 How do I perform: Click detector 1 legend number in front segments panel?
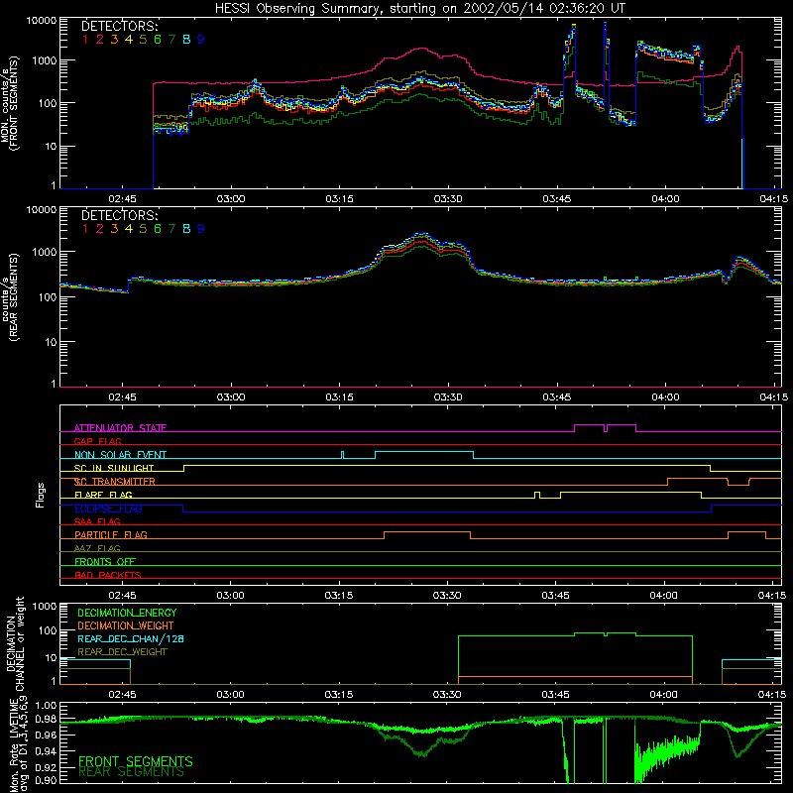click(x=85, y=40)
